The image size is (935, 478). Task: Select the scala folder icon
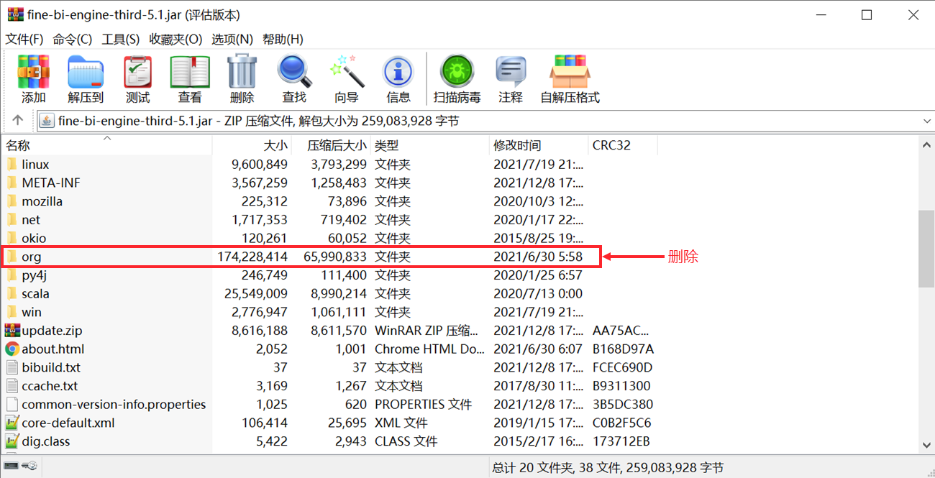12,293
